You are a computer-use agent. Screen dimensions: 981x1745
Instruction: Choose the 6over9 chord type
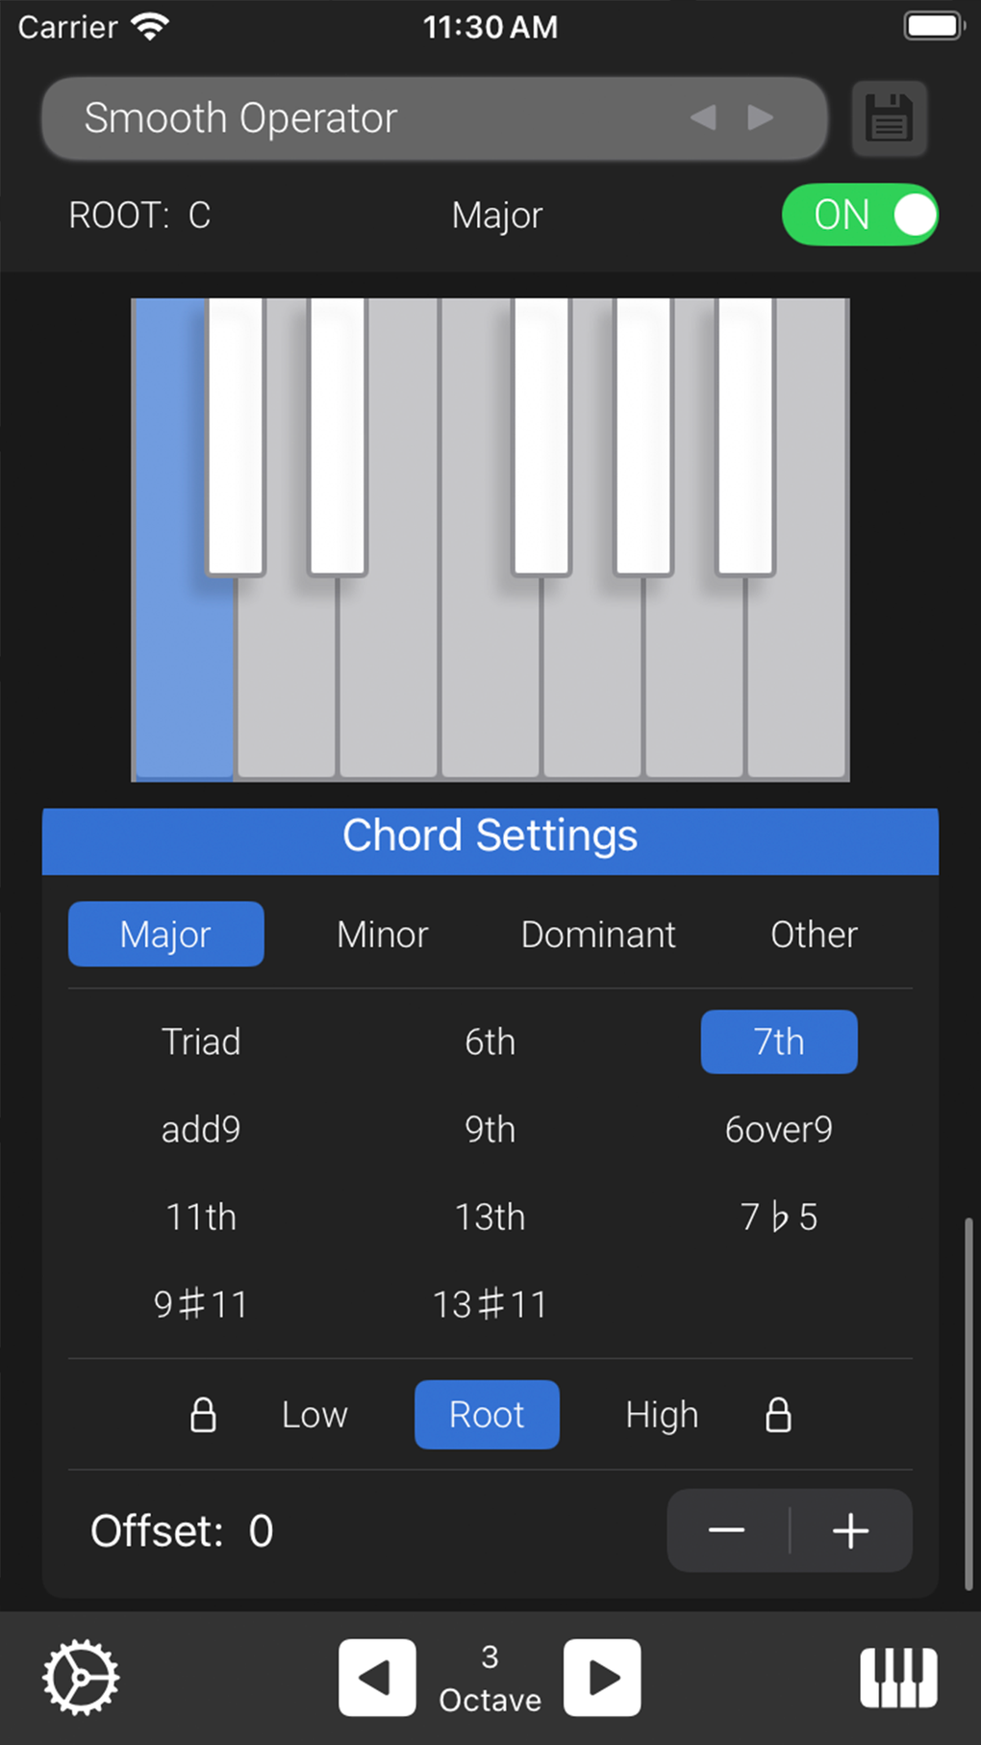pyautogui.click(x=778, y=1129)
